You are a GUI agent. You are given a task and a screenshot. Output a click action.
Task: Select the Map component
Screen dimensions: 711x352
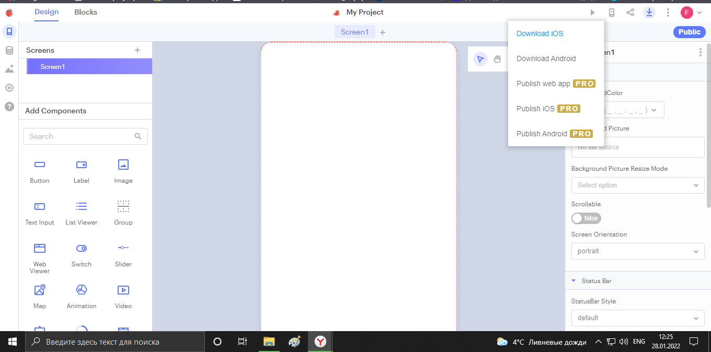point(40,297)
